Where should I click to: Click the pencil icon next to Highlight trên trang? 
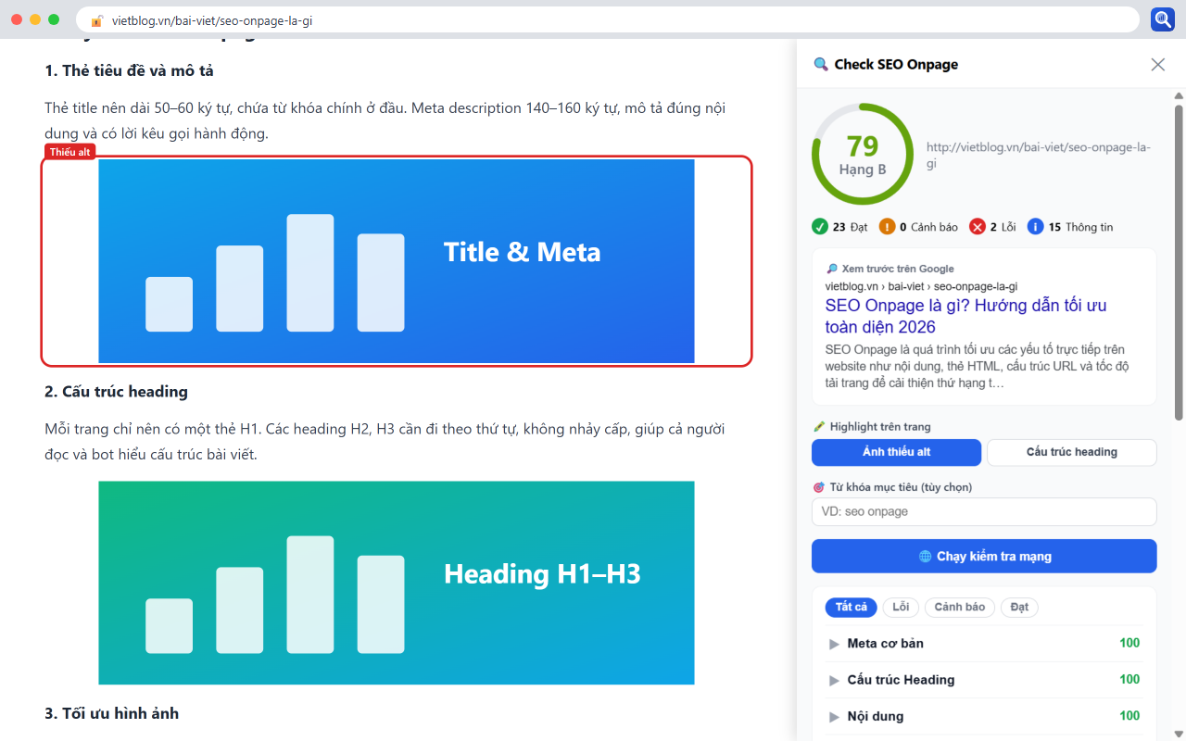818,427
